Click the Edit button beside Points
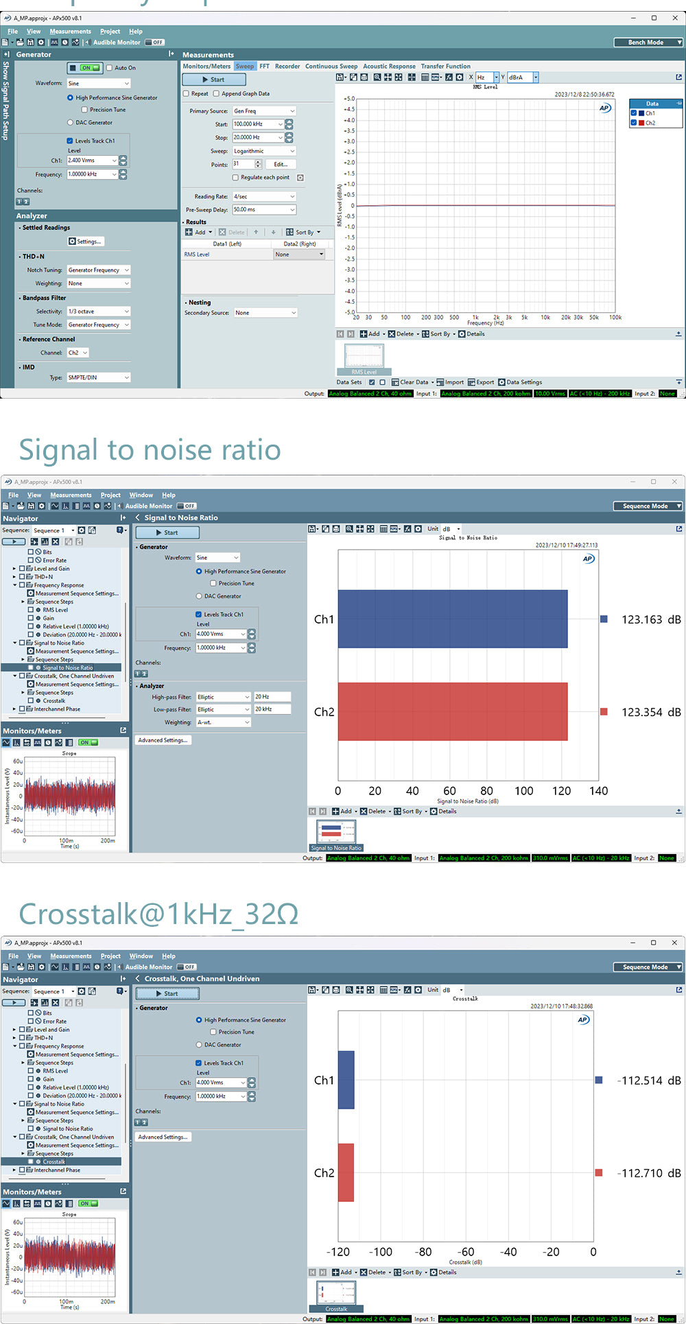Screen dimensions: 686x1324 (281, 164)
